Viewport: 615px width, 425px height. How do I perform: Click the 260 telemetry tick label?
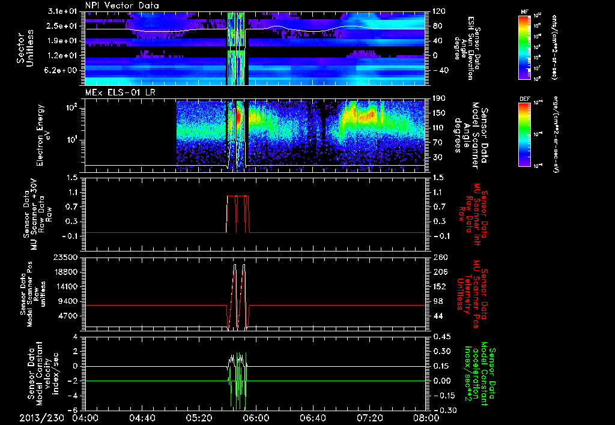tap(439, 257)
